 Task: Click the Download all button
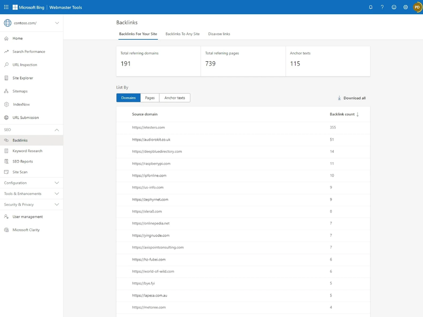352,98
